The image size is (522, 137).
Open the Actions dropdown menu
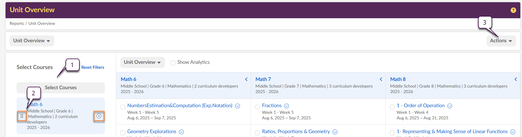[x=501, y=41]
